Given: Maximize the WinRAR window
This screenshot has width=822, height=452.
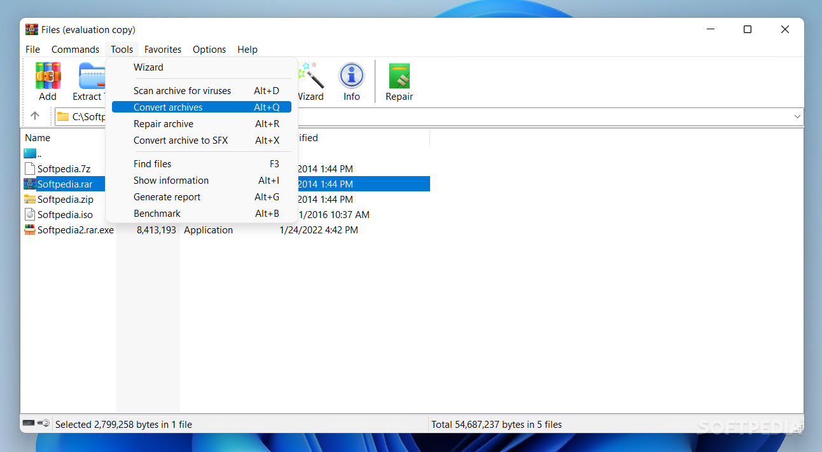Looking at the screenshot, I should (x=748, y=29).
